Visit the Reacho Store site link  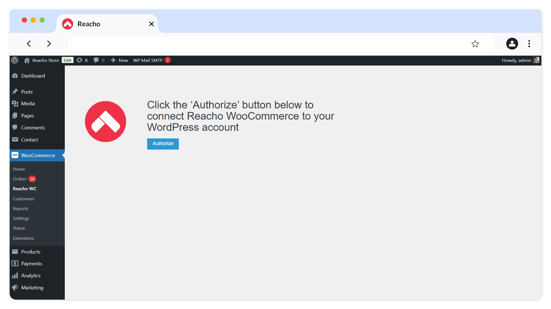tap(45, 60)
